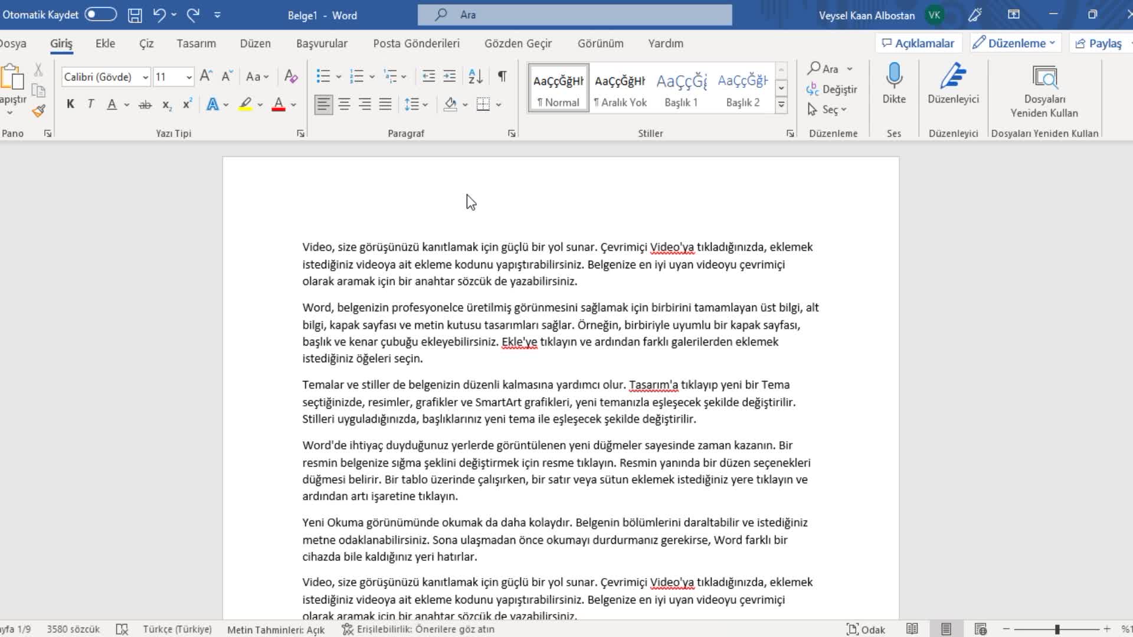Open the Gözden Geçir tab
The height and width of the screenshot is (637, 1133).
coord(518,43)
